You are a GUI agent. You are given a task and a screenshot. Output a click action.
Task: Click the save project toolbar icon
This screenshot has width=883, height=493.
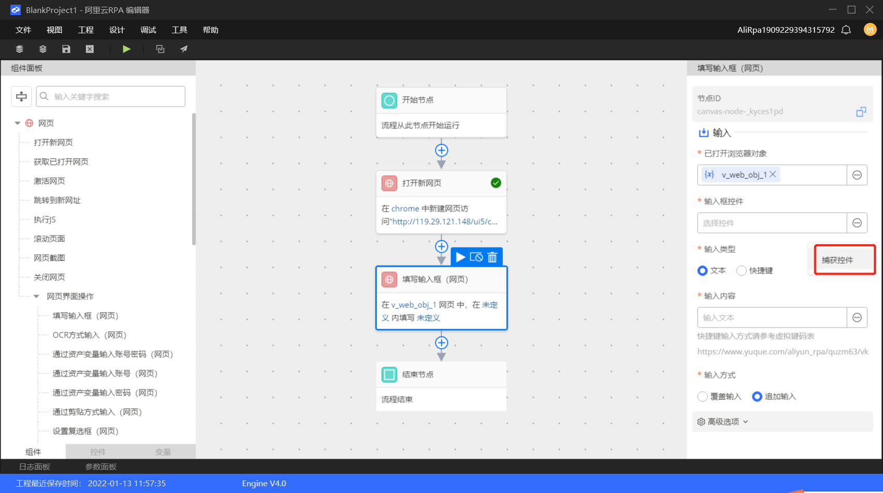pos(66,49)
